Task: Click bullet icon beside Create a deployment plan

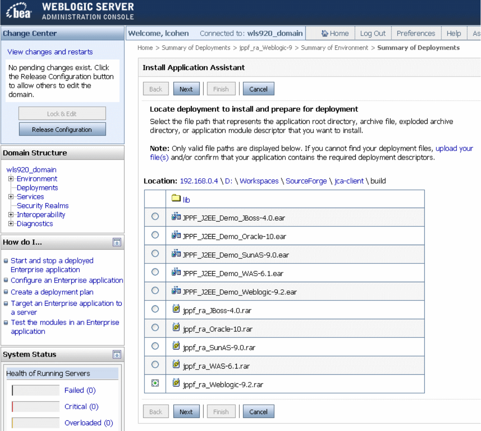Action: [6, 292]
